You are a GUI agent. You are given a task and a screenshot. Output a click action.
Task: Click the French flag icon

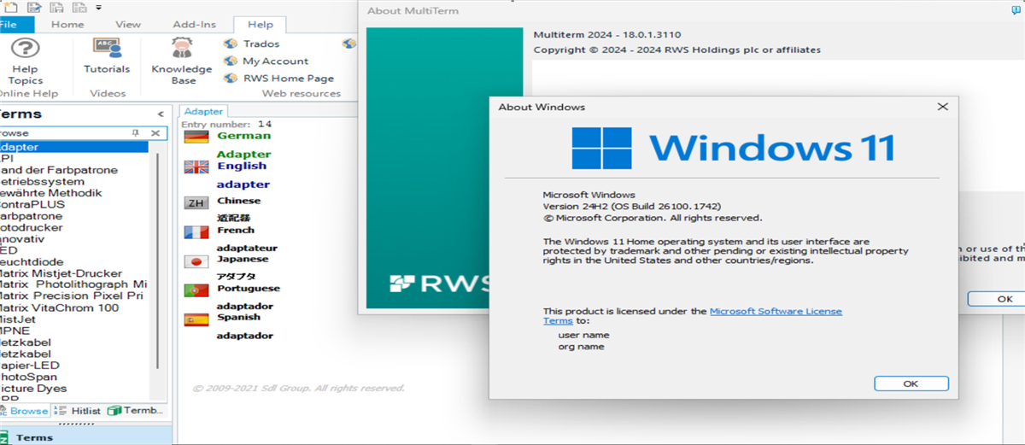tap(196, 231)
